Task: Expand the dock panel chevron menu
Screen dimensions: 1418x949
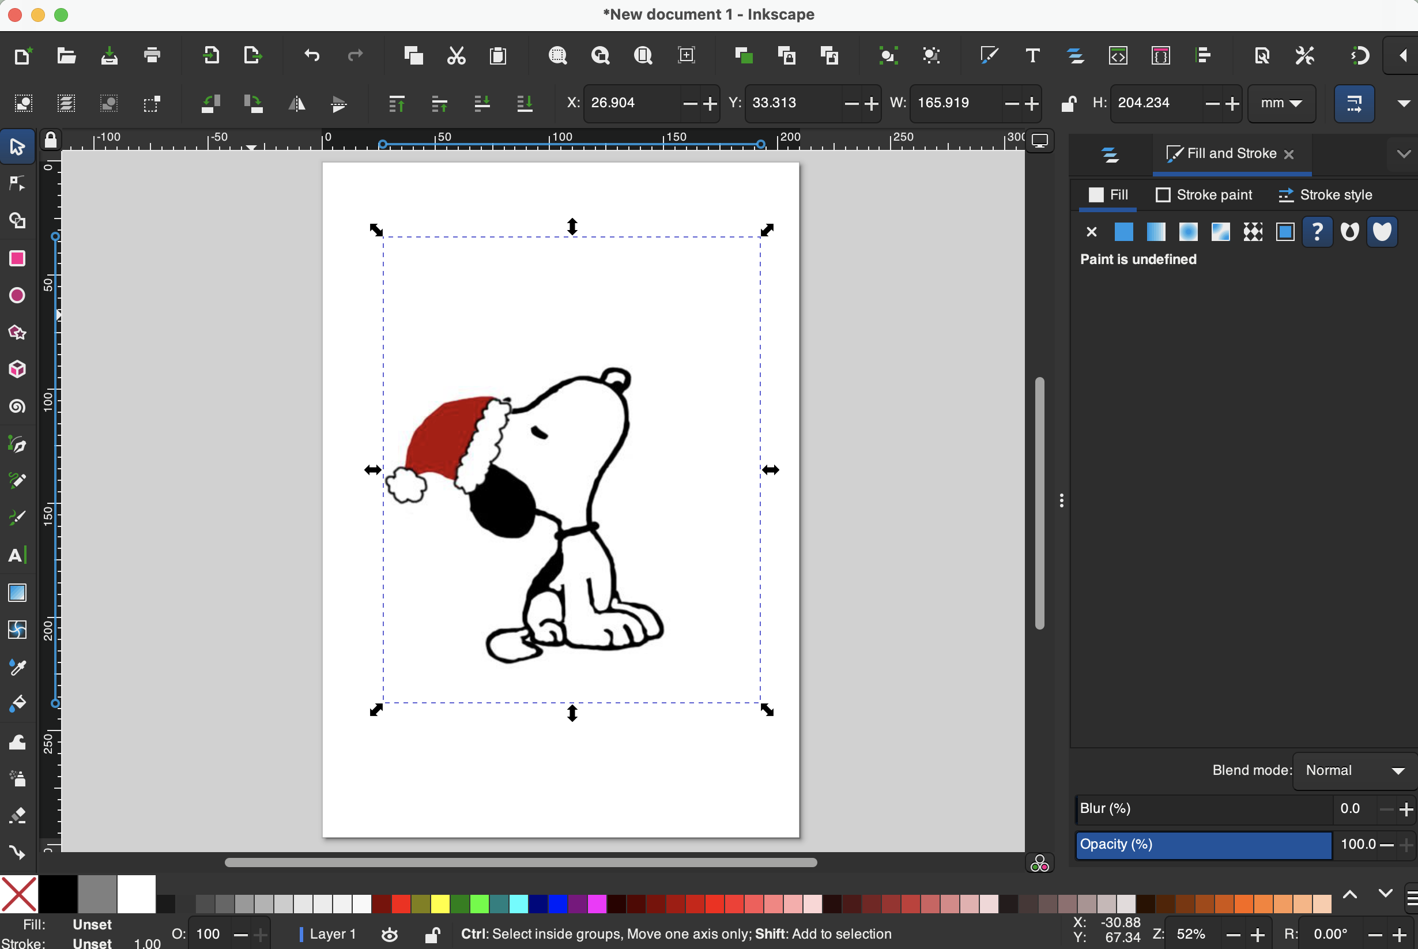Action: (1404, 154)
